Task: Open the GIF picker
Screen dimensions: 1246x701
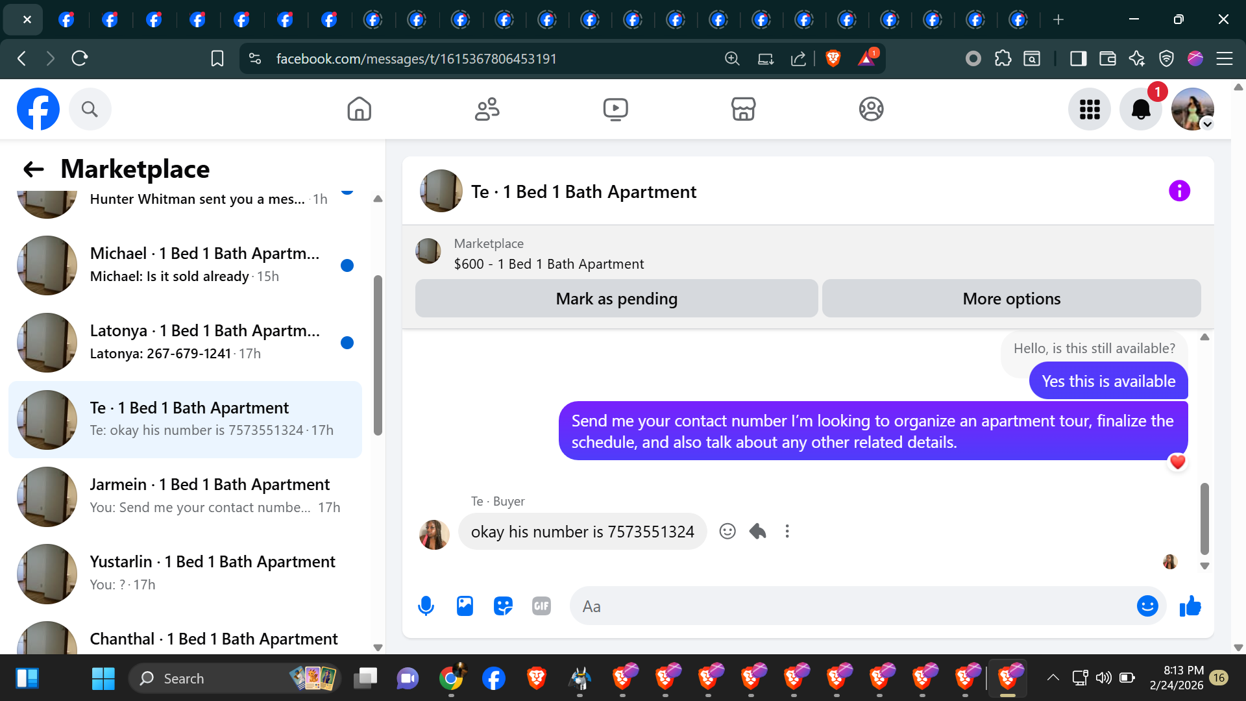Action: click(541, 606)
